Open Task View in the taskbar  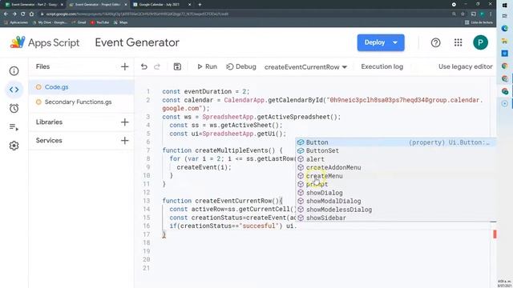click(x=504, y=16)
